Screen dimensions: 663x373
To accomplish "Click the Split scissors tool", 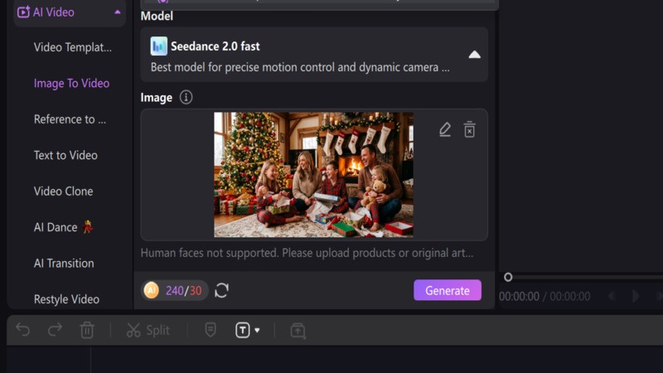I will point(148,330).
